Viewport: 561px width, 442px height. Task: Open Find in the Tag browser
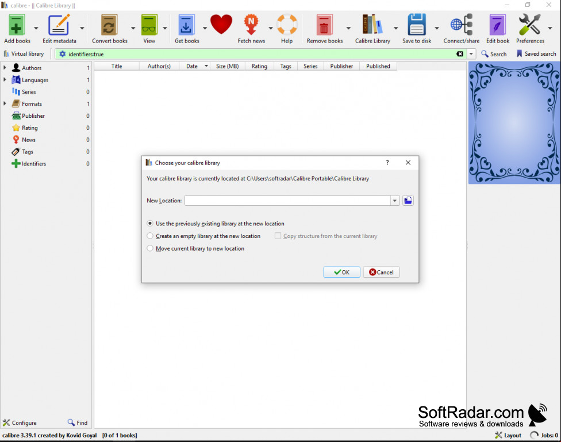tap(78, 422)
